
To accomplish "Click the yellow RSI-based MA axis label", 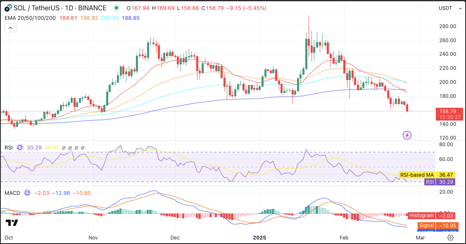I will 417,175.
